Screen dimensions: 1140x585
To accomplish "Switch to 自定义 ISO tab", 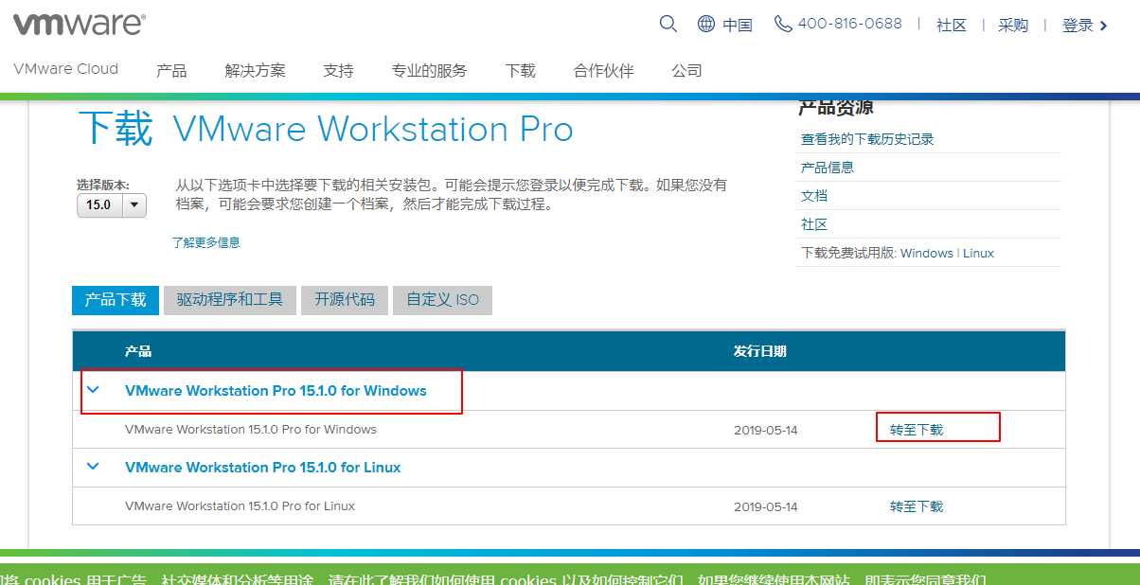I will [x=443, y=300].
